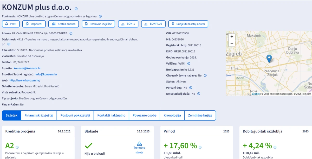Click info icon next to + 4,24 %
The height and width of the screenshot is (159, 312).
pos(275,147)
